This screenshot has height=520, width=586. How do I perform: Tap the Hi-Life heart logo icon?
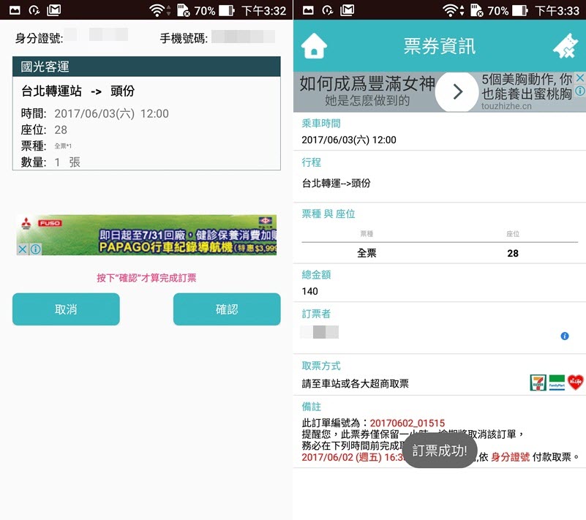(576, 383)
